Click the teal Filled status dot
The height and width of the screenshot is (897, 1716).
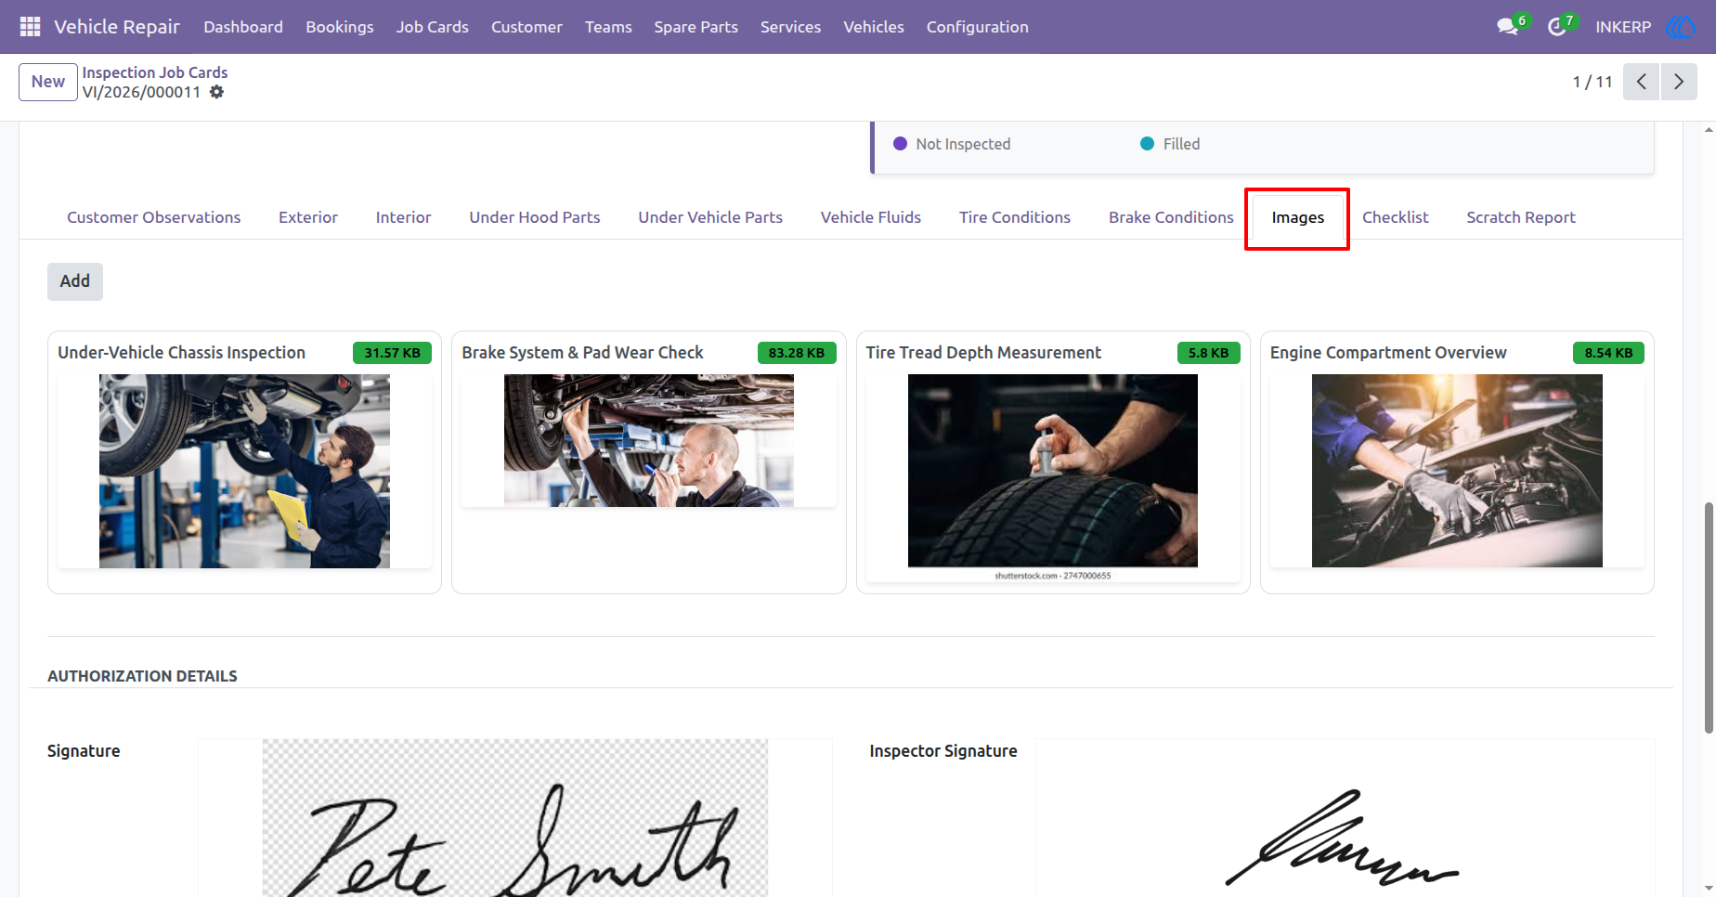(x=1147, y=144)
